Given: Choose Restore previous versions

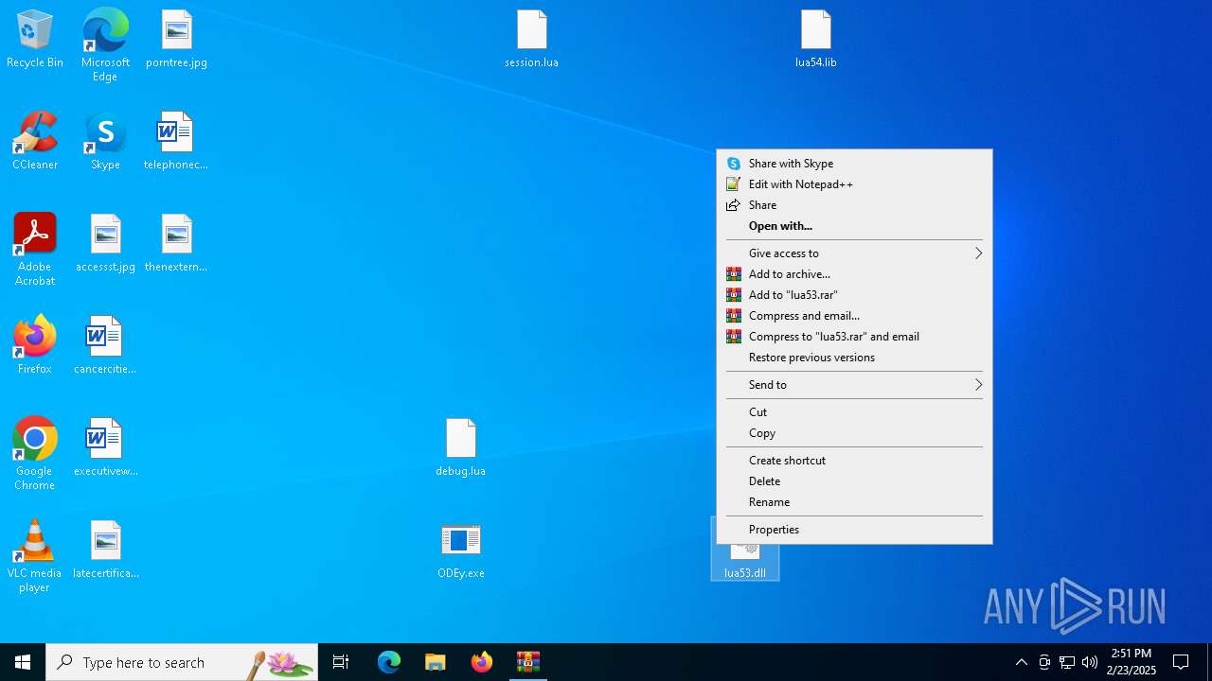Looking at the screenshot, I should [854, 358].
